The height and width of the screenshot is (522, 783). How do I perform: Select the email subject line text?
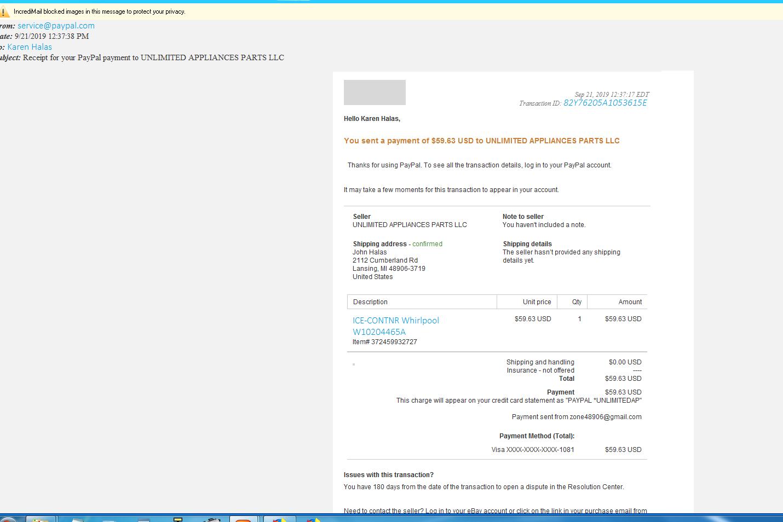(x=152, y=57)
